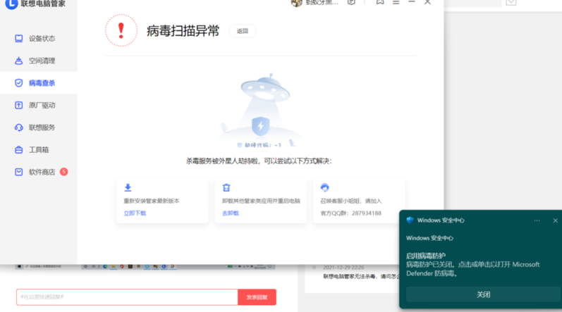Select 病毒查杀 in the sidebar
The image size is (562, 312).
point(41,83)
